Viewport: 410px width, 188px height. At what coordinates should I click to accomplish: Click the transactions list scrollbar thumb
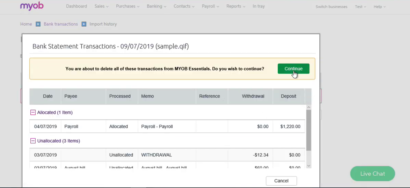[308, 130]
